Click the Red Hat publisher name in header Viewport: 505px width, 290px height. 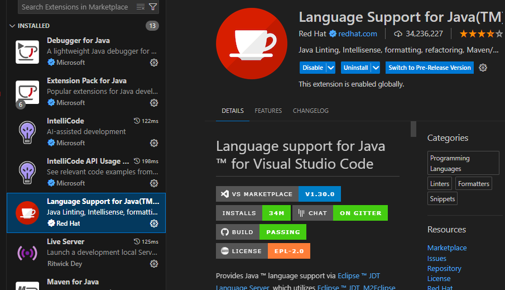pos(312,34)
